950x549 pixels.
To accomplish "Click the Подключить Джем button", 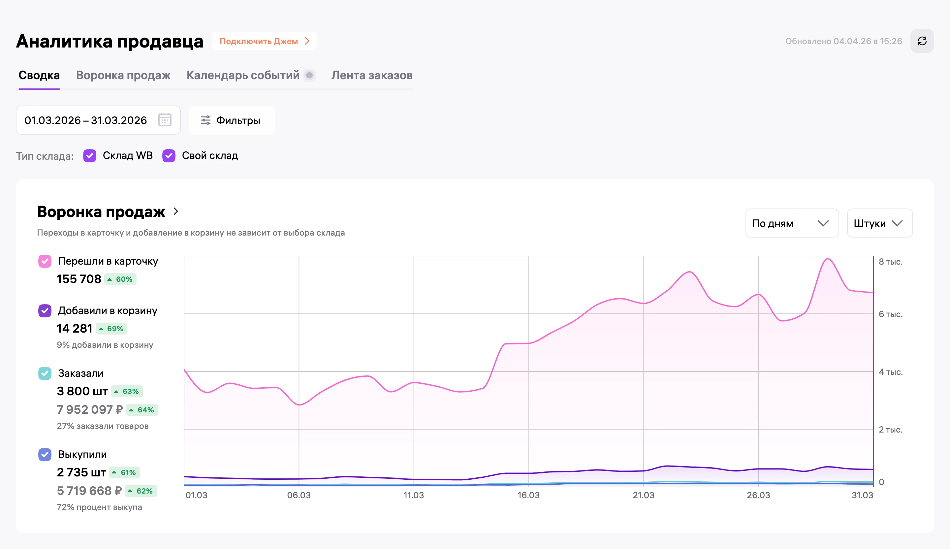I will pyautogui.click(x=264, y=41).
